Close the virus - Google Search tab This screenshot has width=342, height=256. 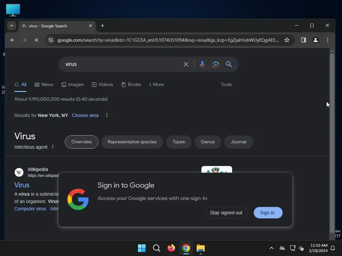pyautogui.click(x=91, y=26)
